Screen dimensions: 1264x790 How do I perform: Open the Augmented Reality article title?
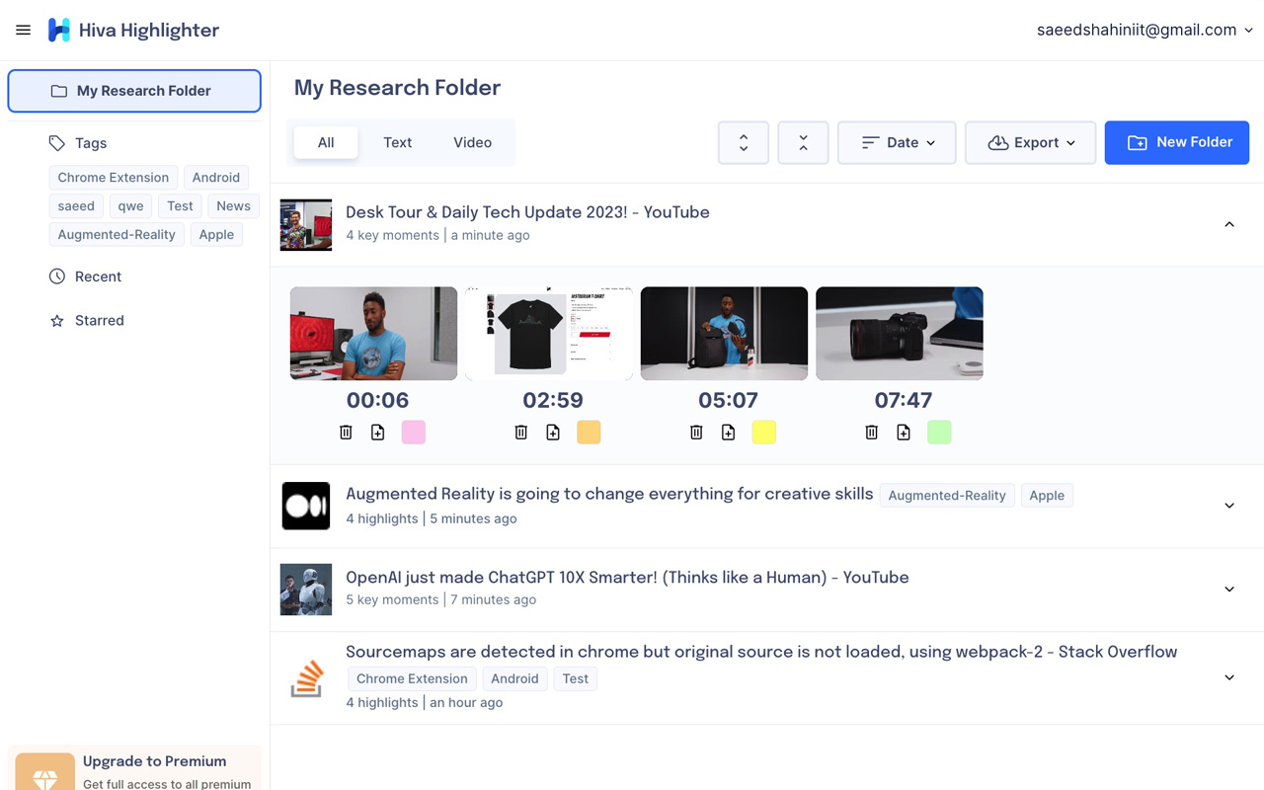pos(609,494)
